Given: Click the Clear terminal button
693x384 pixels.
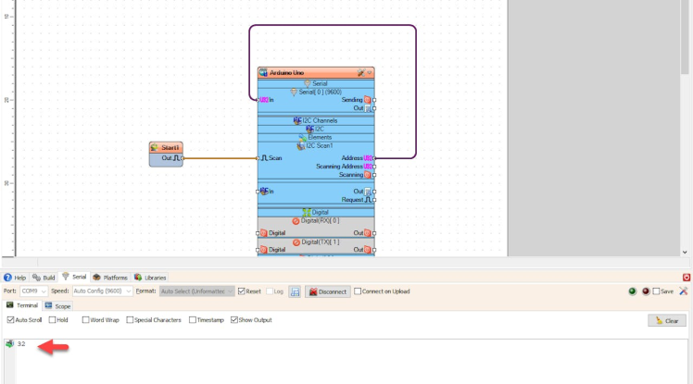Looking at the screenshot, I should 667,320.
